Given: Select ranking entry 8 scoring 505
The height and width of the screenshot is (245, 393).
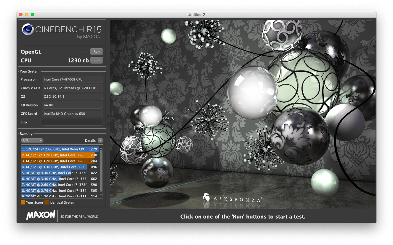Looking at the screenshot, I should 60,191.
